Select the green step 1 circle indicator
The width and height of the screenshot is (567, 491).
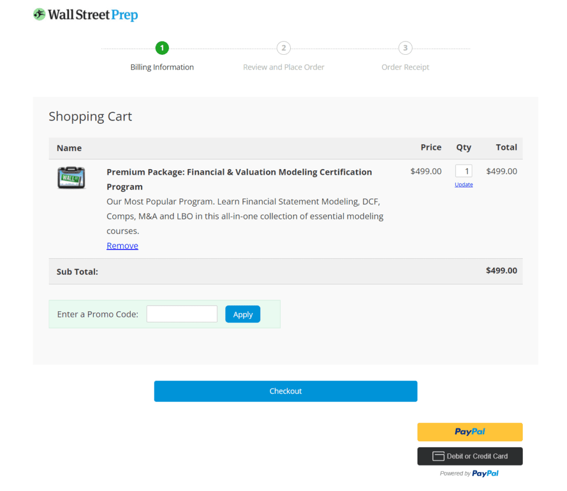[162, 48]
